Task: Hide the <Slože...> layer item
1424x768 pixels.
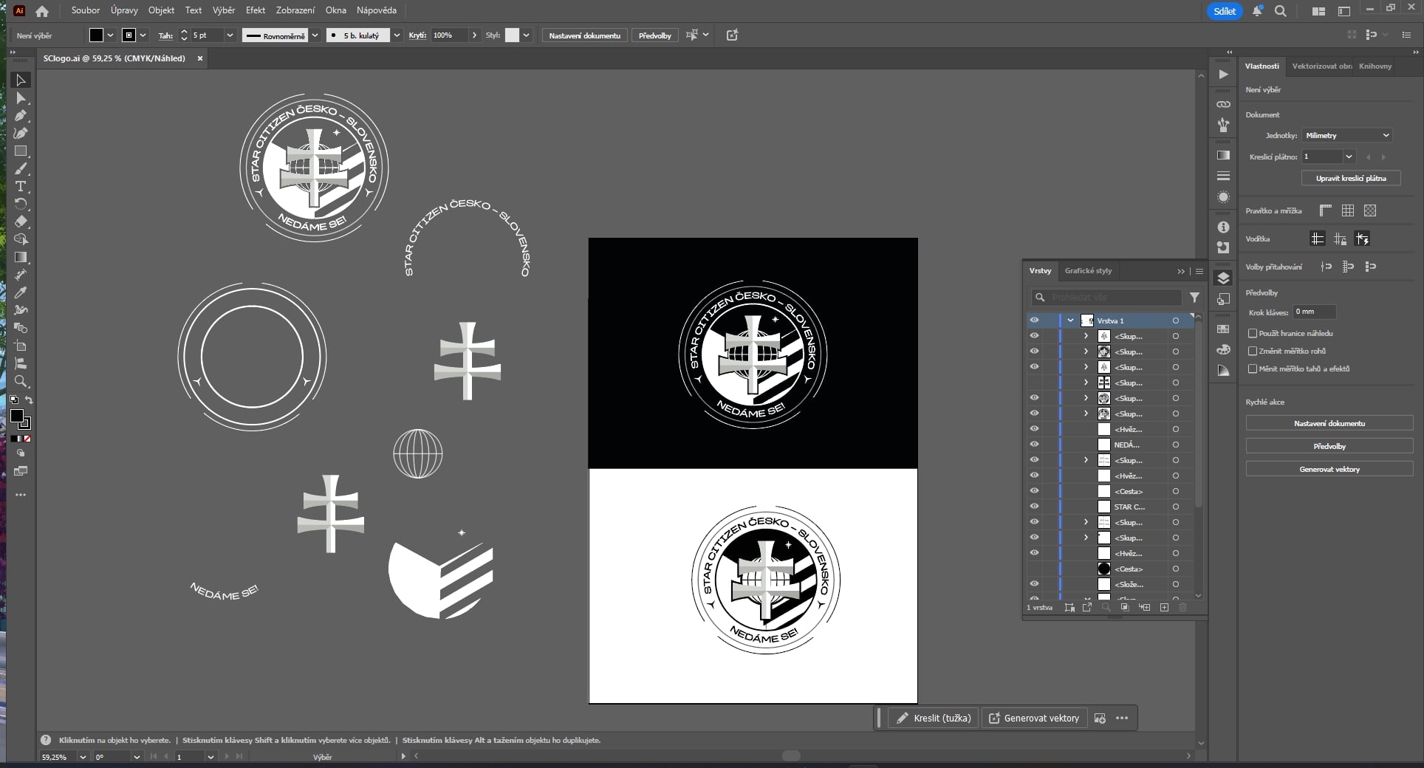Action: coord(1034,584)
